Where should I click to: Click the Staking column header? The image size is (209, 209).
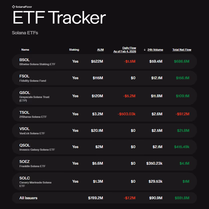74,50
